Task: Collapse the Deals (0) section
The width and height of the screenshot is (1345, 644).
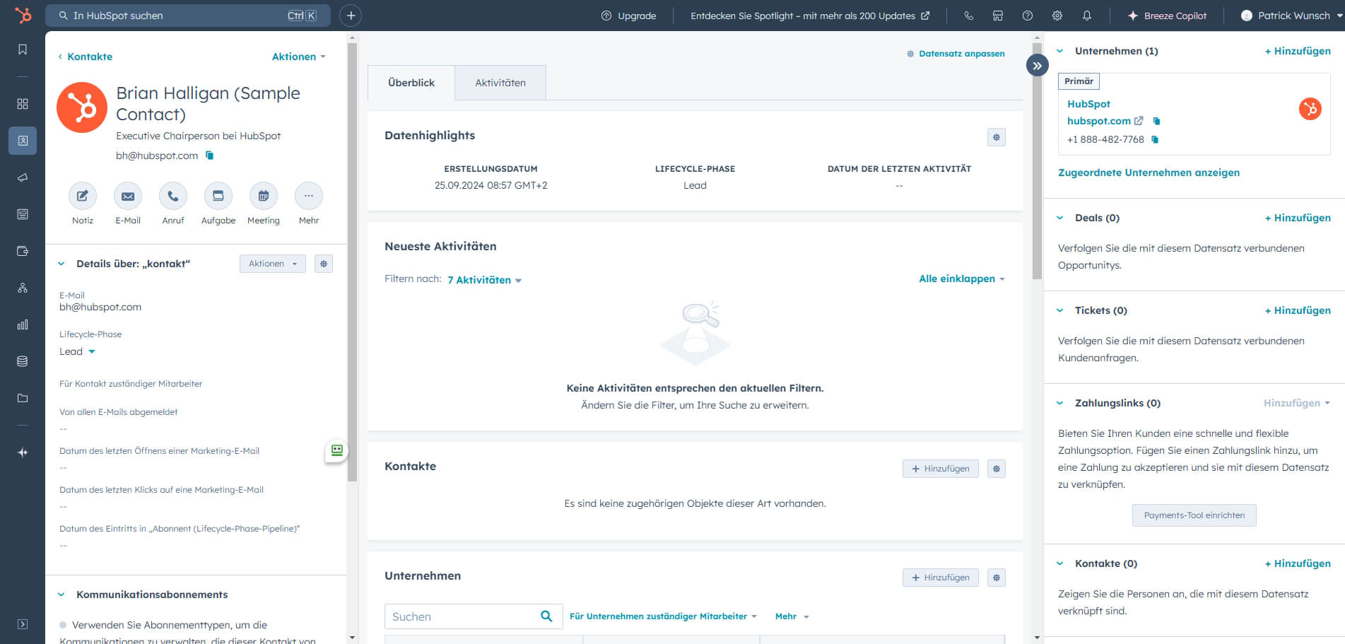Action: [1060, 218]
